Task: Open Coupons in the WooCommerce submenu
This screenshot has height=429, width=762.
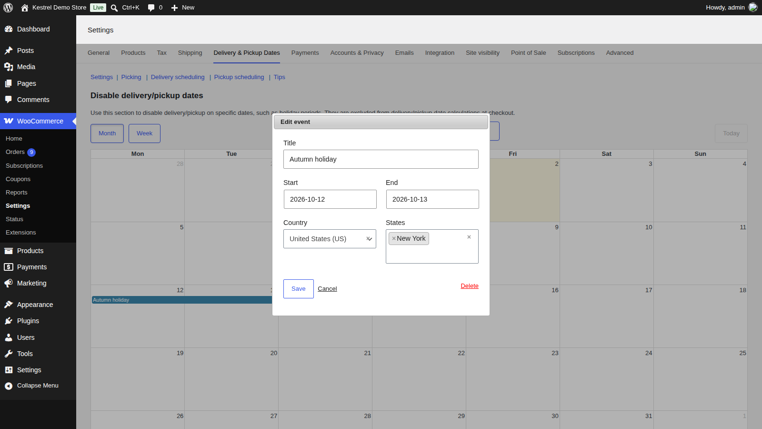Action: click(18, 179)
